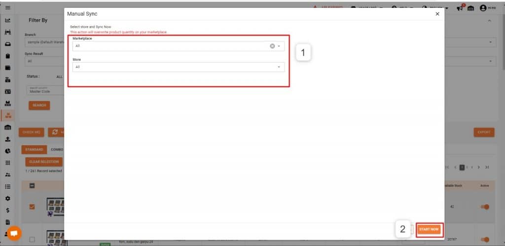505x246 pixels.
Task: Open the settings gear sidebar icon
Action: click(x=8, y=198)
